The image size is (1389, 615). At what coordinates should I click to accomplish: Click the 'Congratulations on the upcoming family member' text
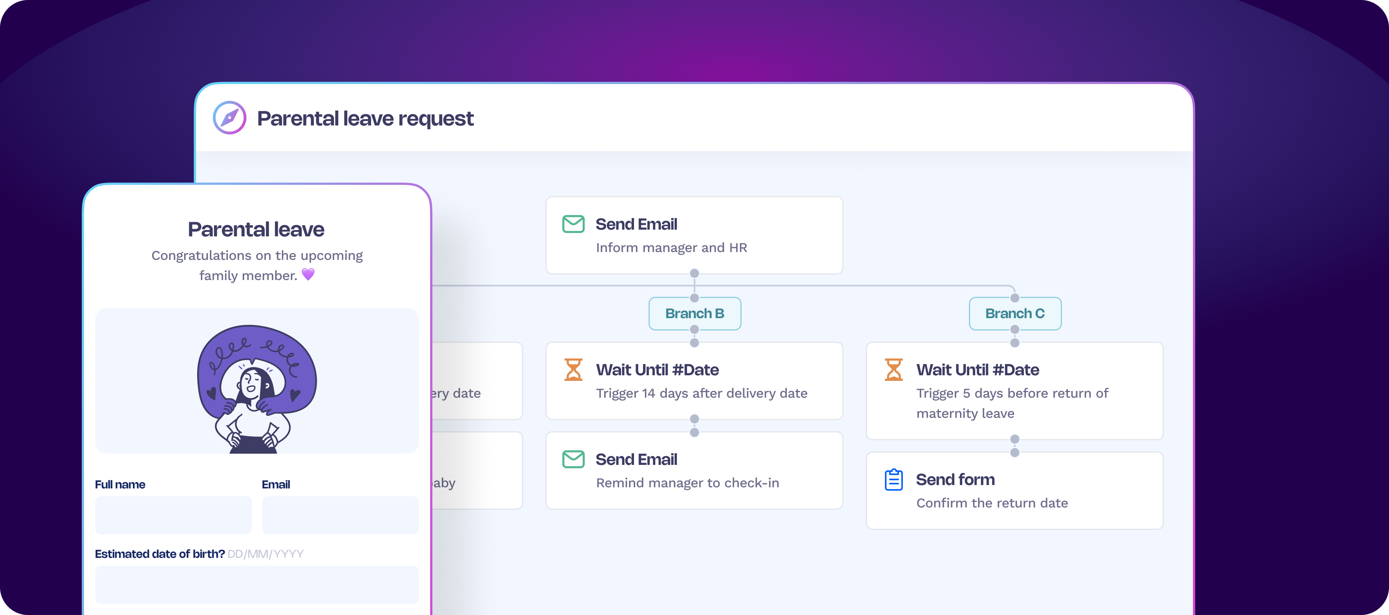pyautogui.click(x=257, y=265)
